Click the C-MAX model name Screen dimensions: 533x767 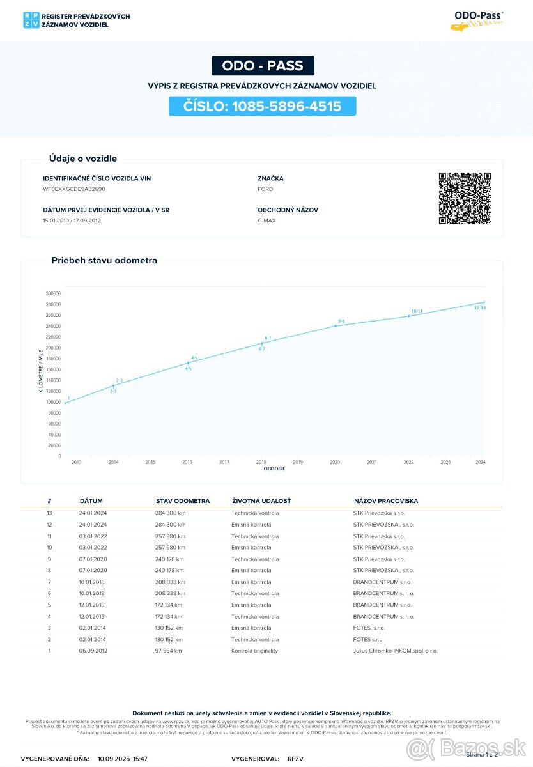click(x=266, y=221)
